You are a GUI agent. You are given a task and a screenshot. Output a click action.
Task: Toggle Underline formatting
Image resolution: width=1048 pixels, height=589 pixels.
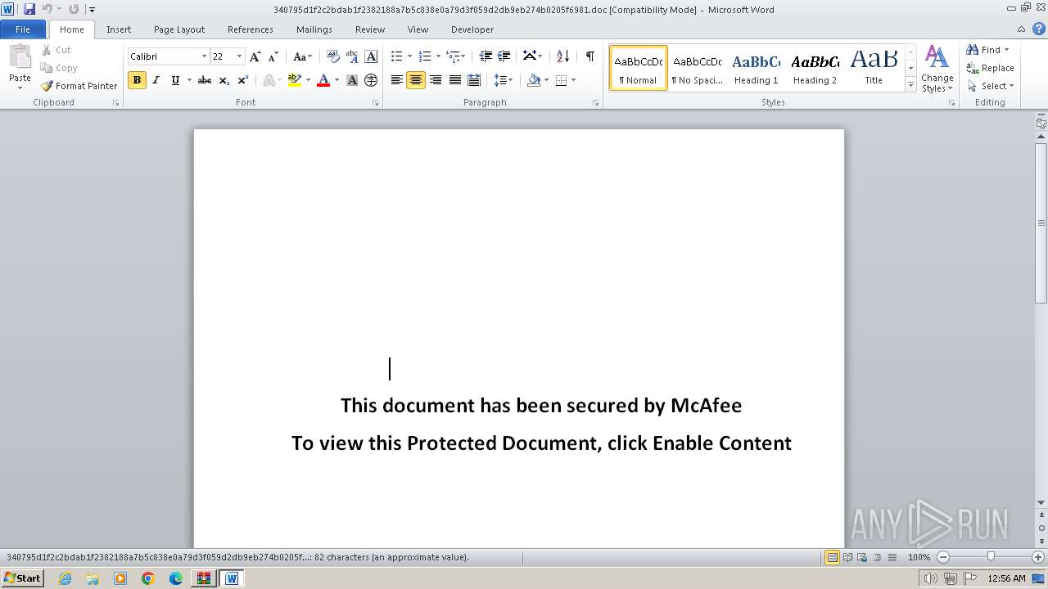174,80
